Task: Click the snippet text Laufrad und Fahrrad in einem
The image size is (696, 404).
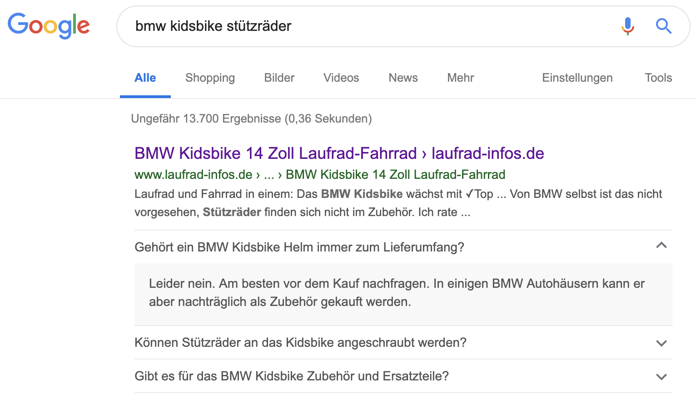Action: click(x=398, y=203)
